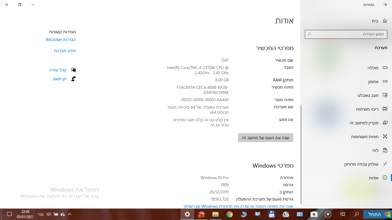The width and height of the screenshot is (392, 220).
Task: Open Task View from the taskbar
Action: click(342, 214)
